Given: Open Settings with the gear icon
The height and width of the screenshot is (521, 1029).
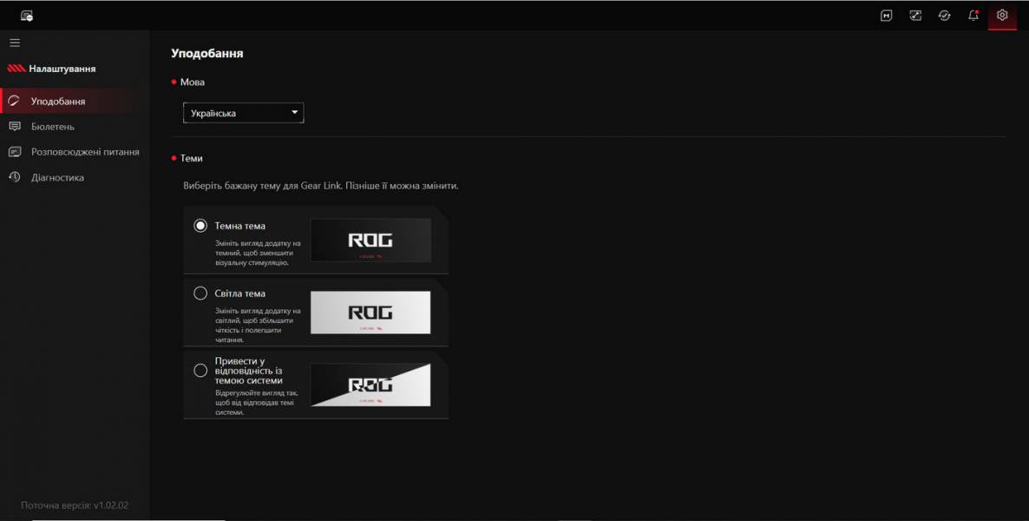Looking at the screenshot, I should pyautogui.click(x=1001, y=16).
